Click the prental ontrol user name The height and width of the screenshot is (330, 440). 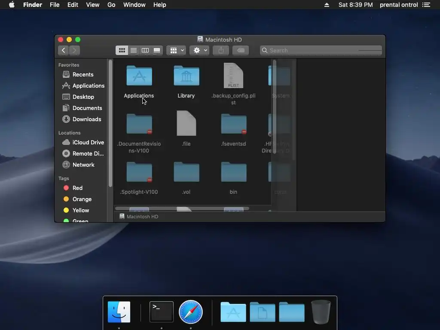[399, 5]
